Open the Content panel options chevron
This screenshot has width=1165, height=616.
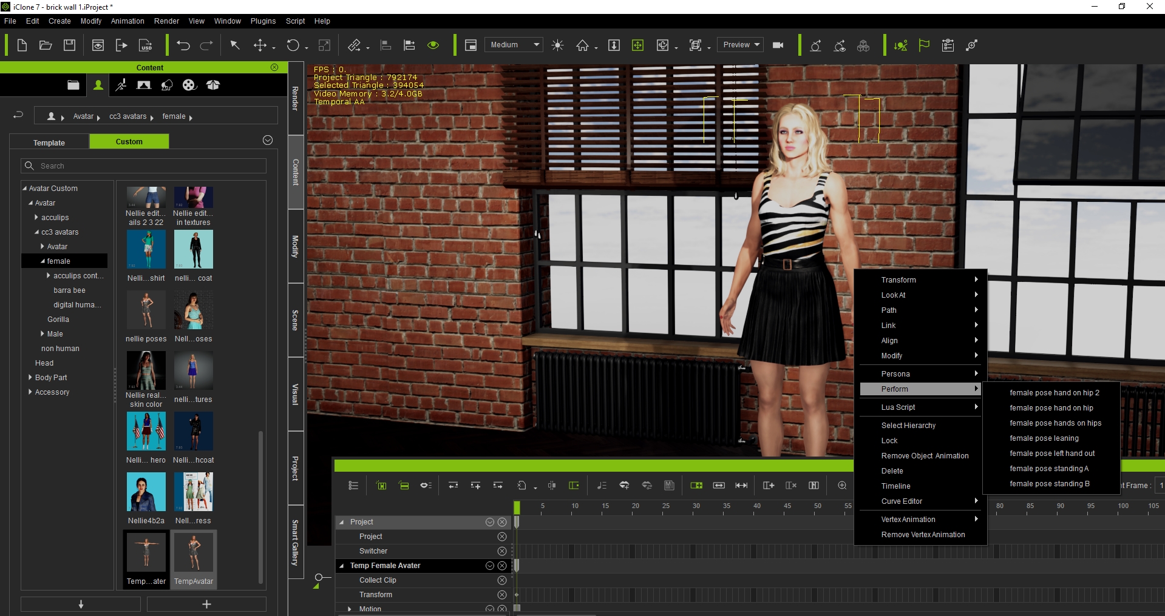pyautogui.click(x=268, y=140)
